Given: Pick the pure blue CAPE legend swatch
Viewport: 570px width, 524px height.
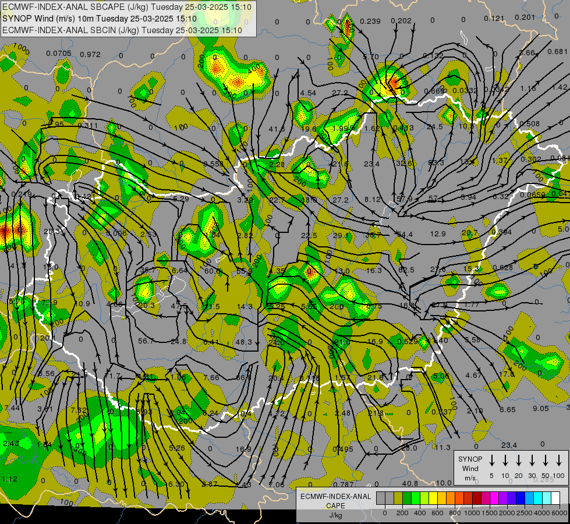Looking at the screenshot, I should pos(520,498).
